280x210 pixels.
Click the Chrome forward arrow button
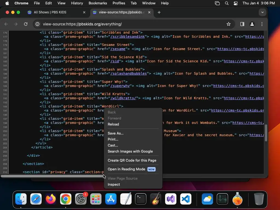click(16, 24)
